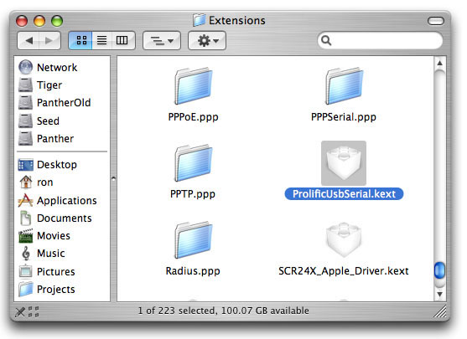467x339 pixels.
Task: Switch to column view mode
Action: 122,40
